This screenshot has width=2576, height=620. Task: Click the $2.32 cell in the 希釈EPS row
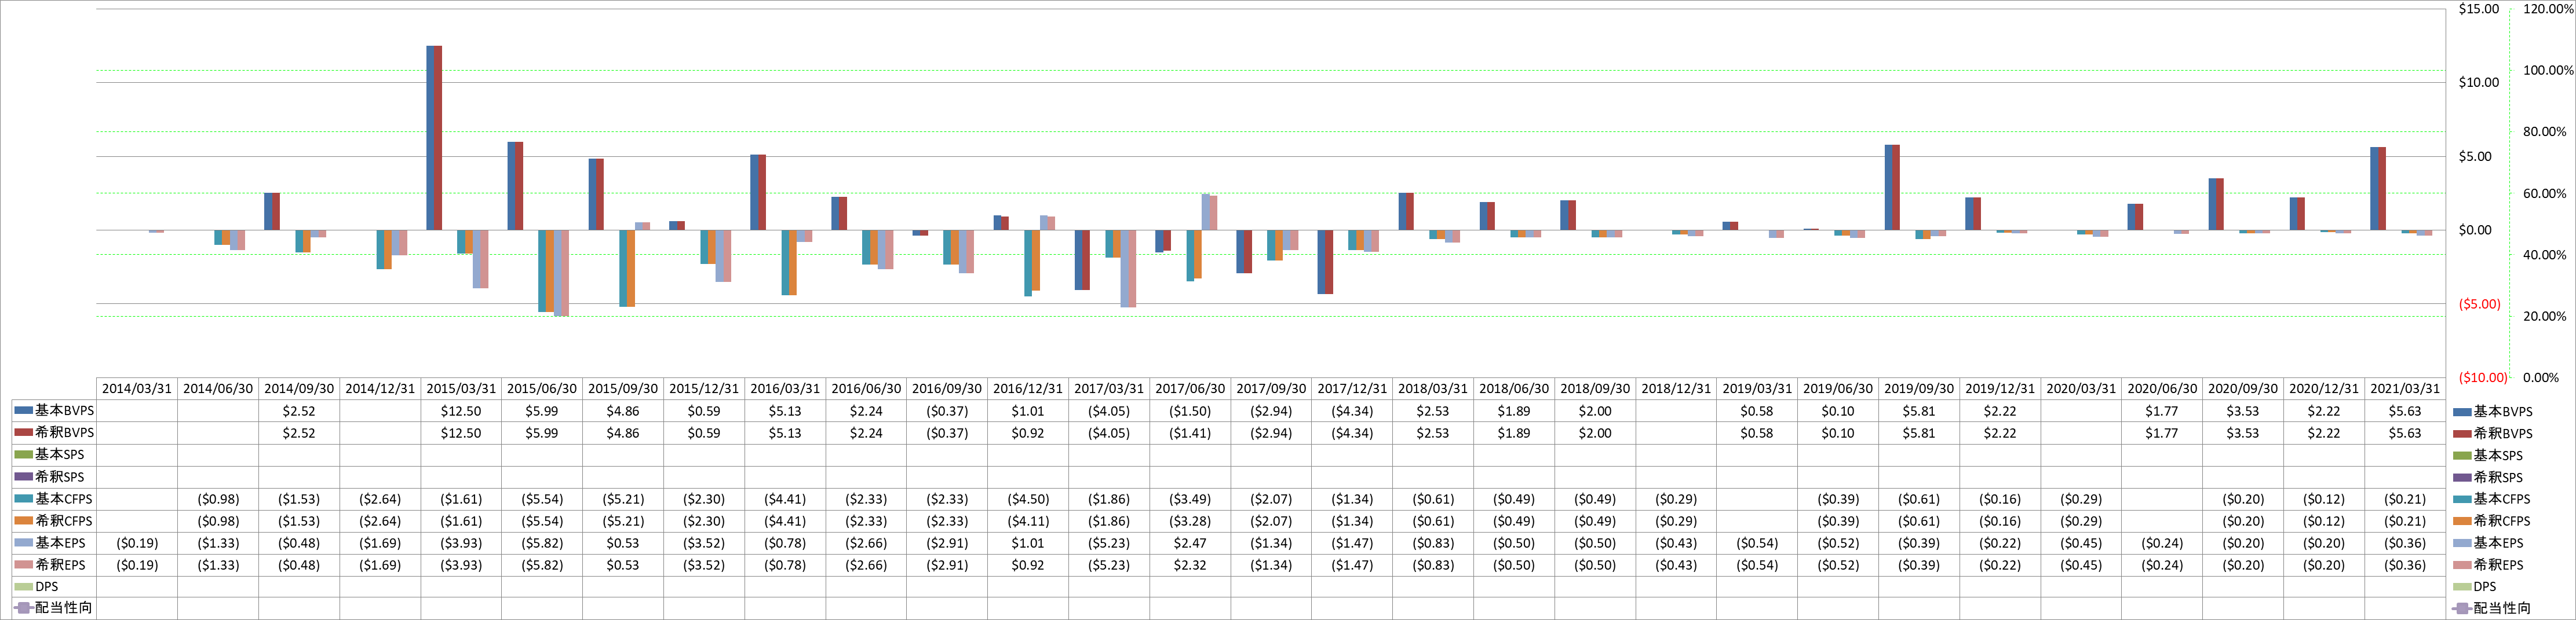click(1190, 565)
